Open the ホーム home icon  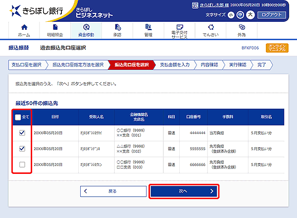23,30
